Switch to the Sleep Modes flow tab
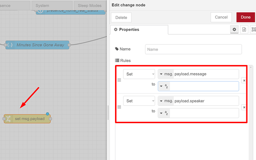This screenshot has height=160, width=256. (90, 6)
